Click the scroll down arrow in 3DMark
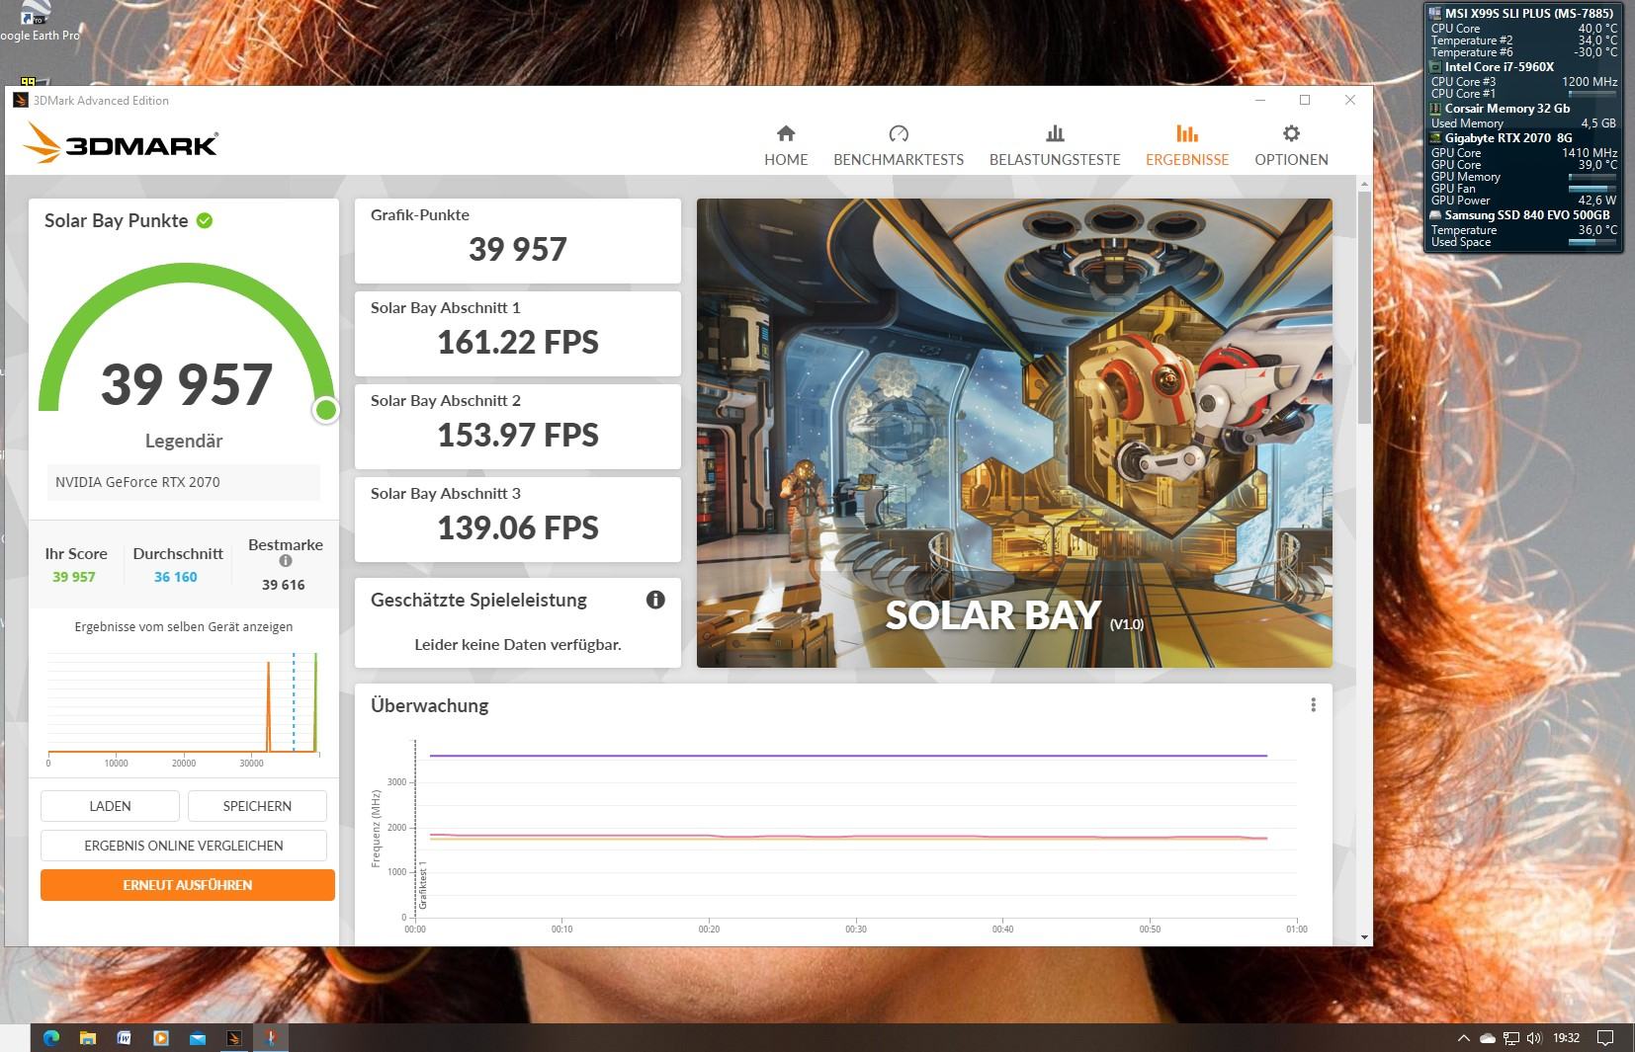Viewport: 1635px width, 1052px height. coord(1365,937)
